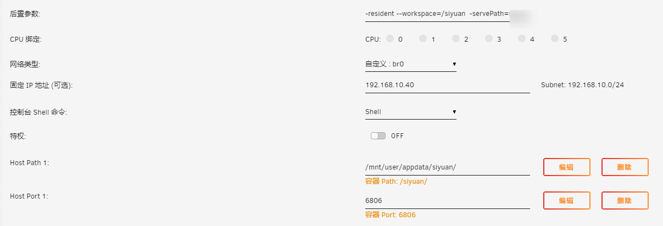Screen dimensions: 663x226
Task: Check CPU 3 pinning option
Action: point(489,39)
